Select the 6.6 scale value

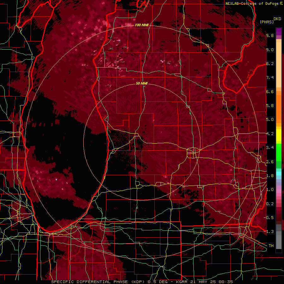(270, 92)
